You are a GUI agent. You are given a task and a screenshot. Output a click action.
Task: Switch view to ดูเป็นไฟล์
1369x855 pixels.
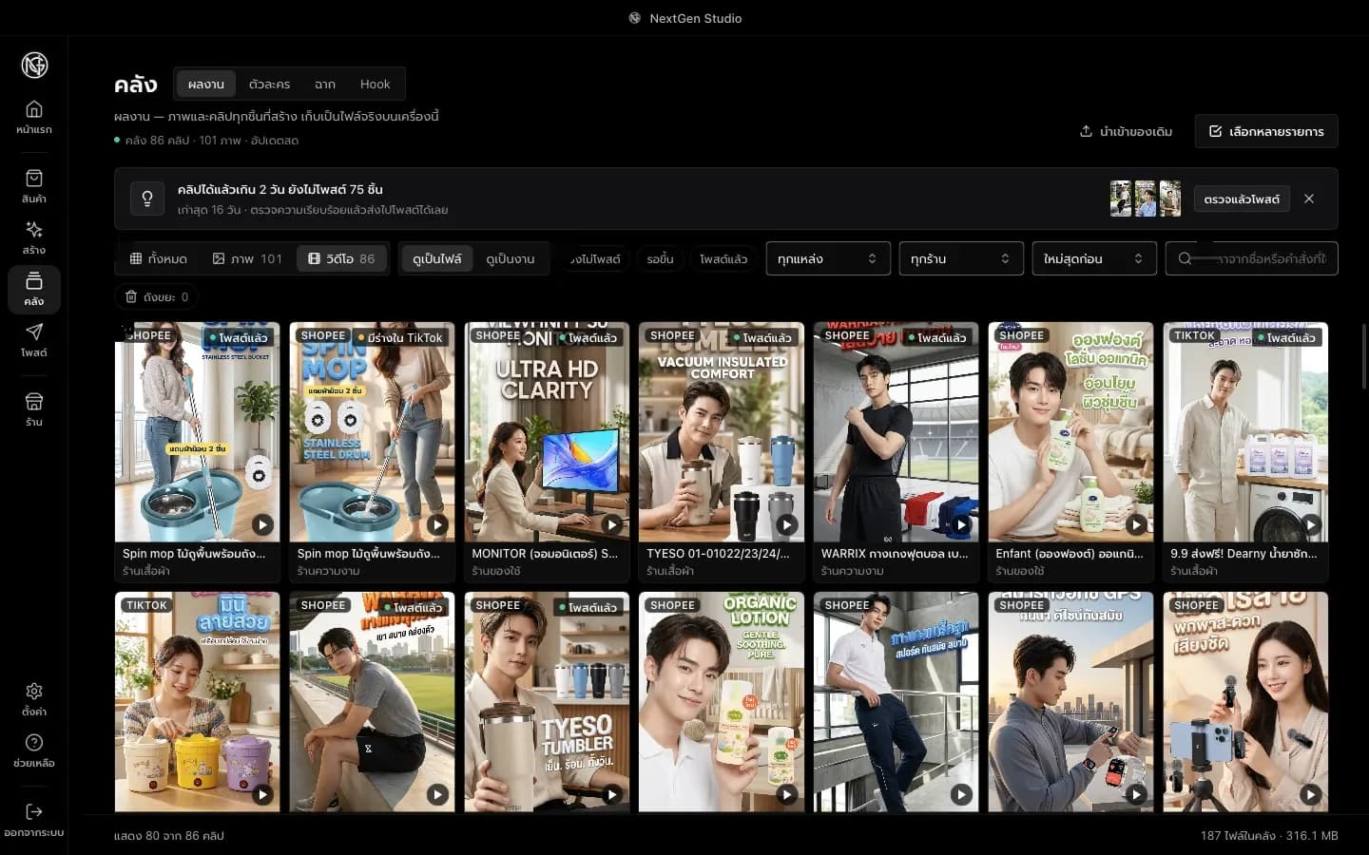[437, 258]
